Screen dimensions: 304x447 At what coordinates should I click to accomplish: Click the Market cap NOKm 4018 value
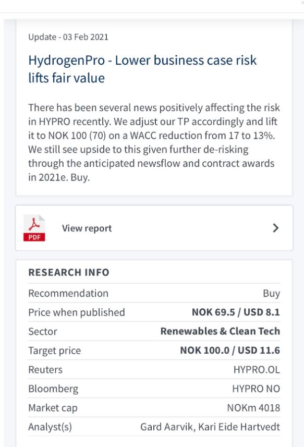pos(253,408)
